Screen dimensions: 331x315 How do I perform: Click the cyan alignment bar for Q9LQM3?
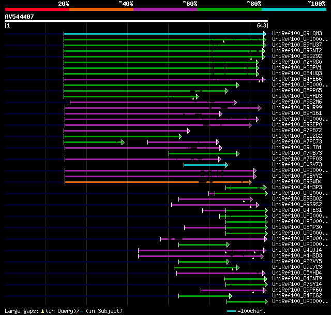tap(164, 34)
